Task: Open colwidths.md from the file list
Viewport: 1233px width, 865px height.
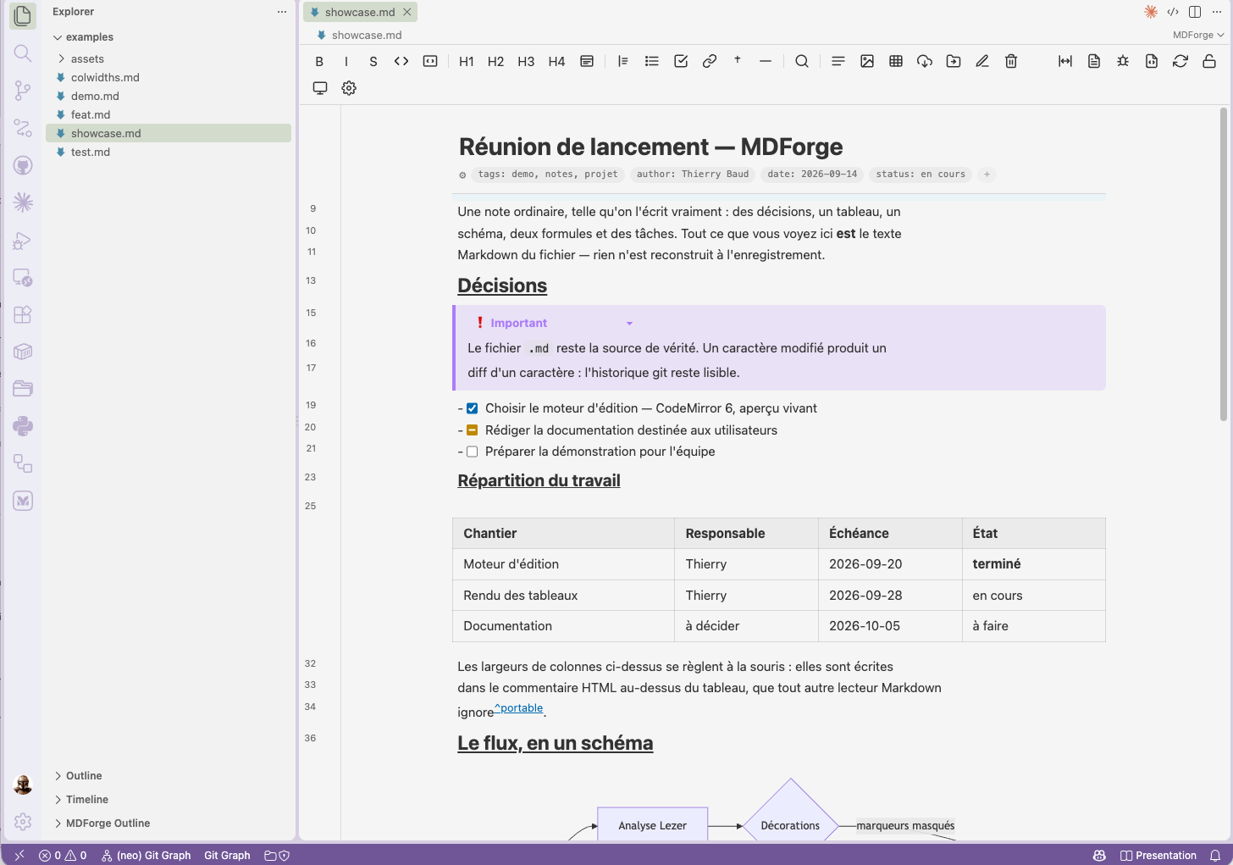Action: [169, 77]
